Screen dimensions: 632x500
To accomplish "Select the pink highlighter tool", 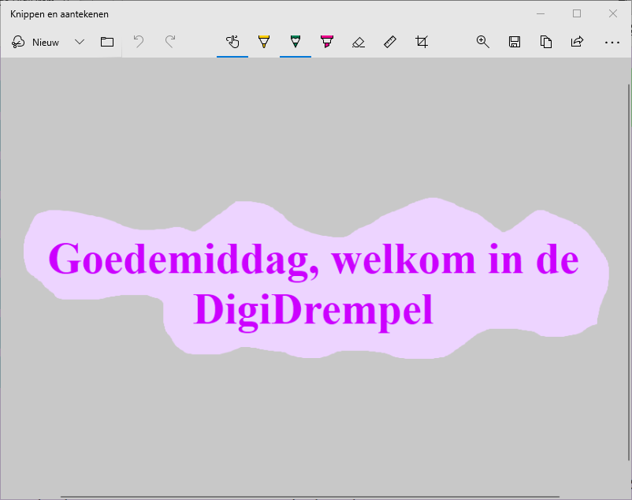I will click(x=327, y=42).
